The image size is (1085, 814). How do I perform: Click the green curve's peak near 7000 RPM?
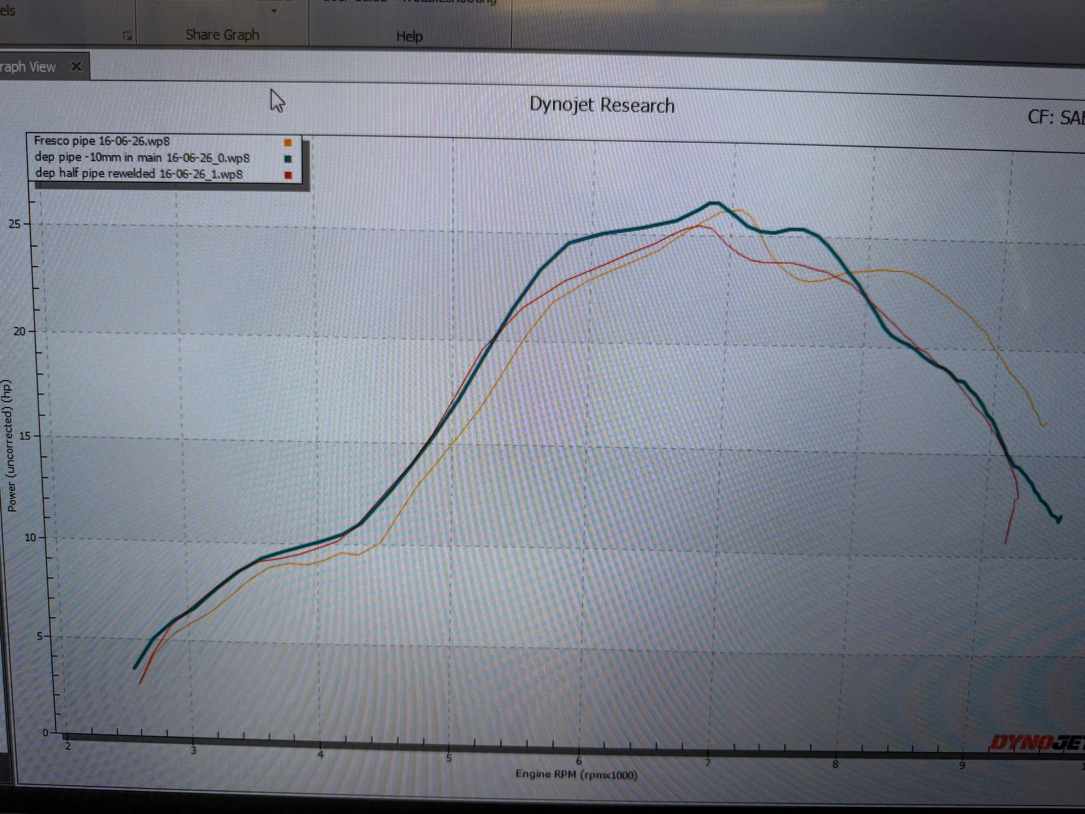[x=714, y=203]
